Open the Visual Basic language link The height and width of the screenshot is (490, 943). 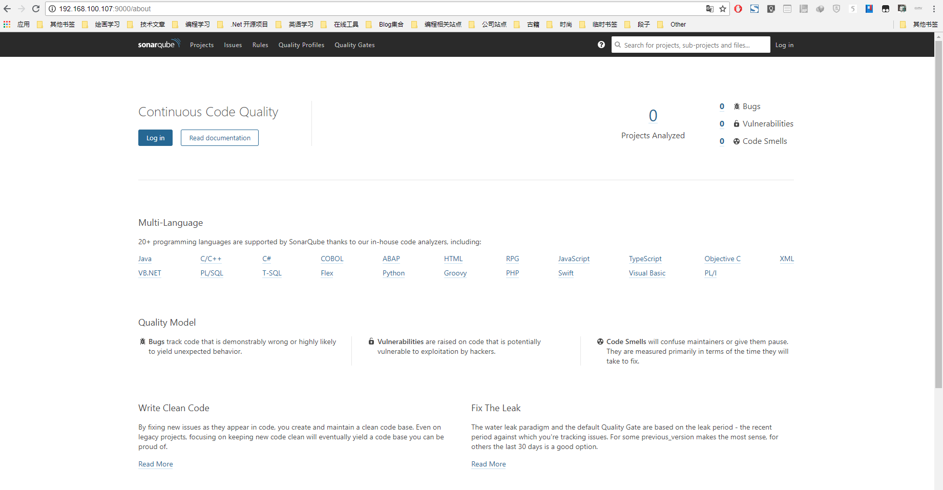(647, 273)
